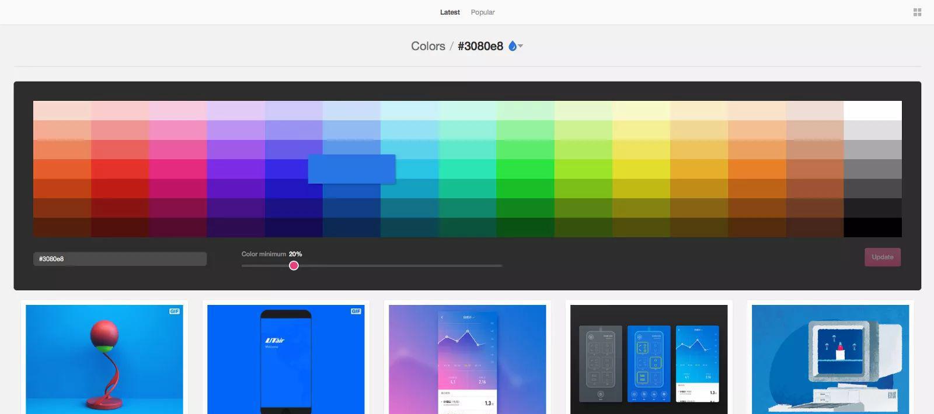The image size is (934, 414).
Task: Select the vivid lime green swatch
Action: (583, 169)
